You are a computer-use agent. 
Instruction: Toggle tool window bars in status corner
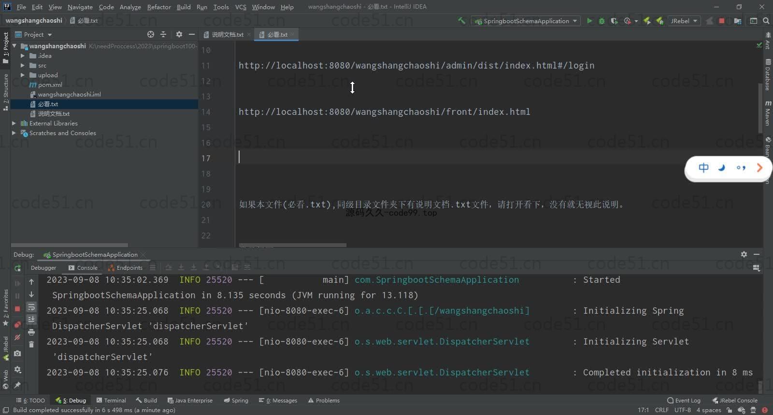point(6,410)
